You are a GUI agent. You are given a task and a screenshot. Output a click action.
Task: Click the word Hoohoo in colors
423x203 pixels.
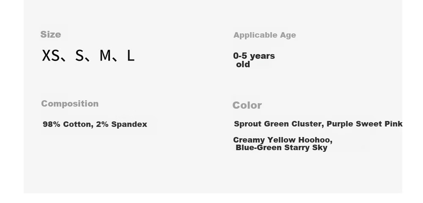pos(315,140)
